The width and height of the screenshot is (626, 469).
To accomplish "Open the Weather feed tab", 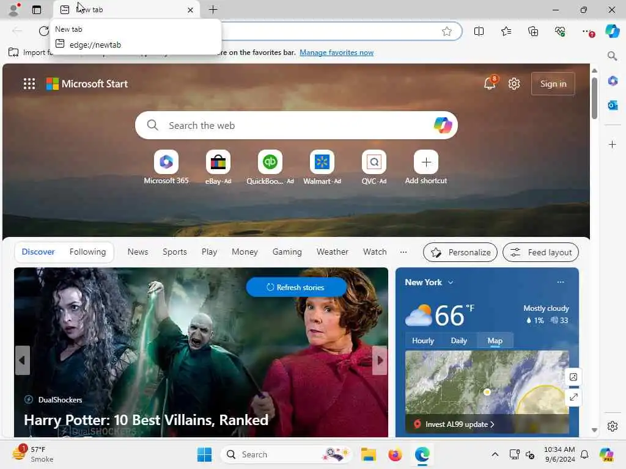I will coord(332,252).
